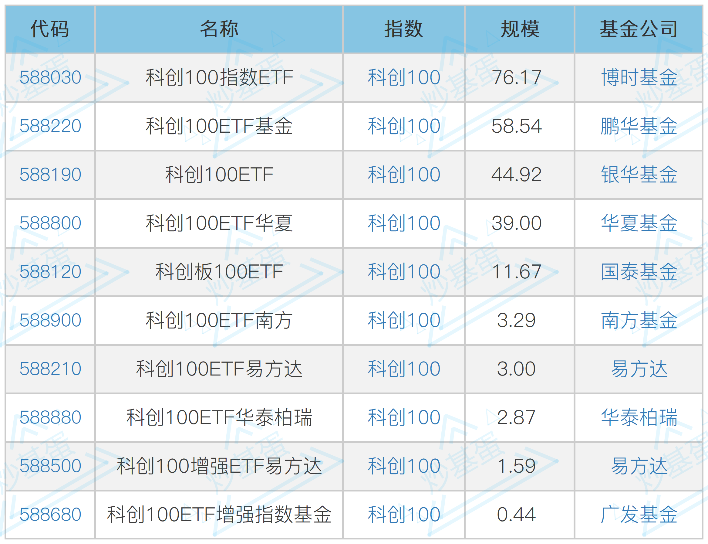
Task: Click 南方基金 company link
Action: (639, 320)
